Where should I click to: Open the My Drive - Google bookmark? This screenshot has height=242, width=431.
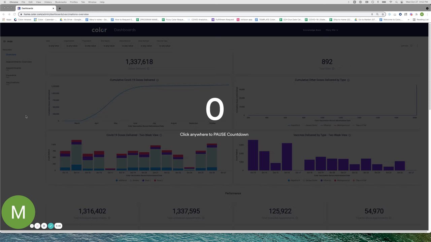(71, 19)
